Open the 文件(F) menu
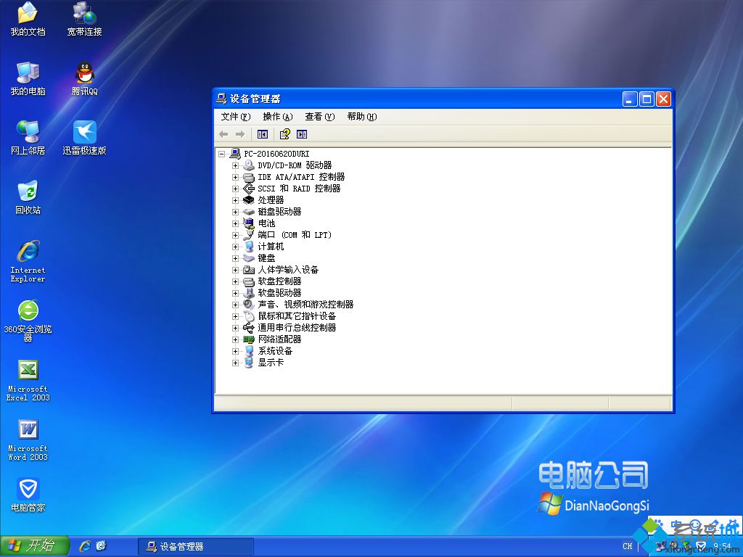 point(236,117)
